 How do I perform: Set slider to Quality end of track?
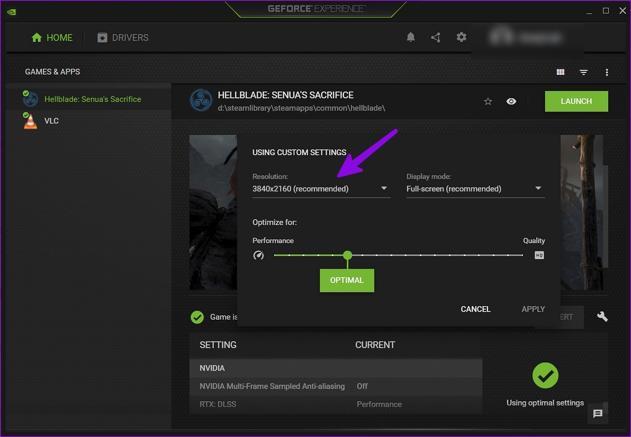coord(522,255)
